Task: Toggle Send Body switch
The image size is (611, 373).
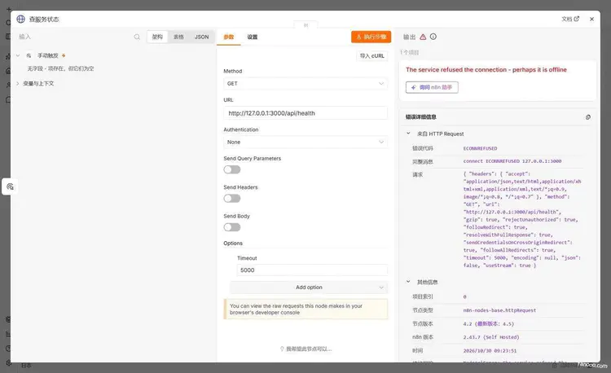Action: [232, 227]
